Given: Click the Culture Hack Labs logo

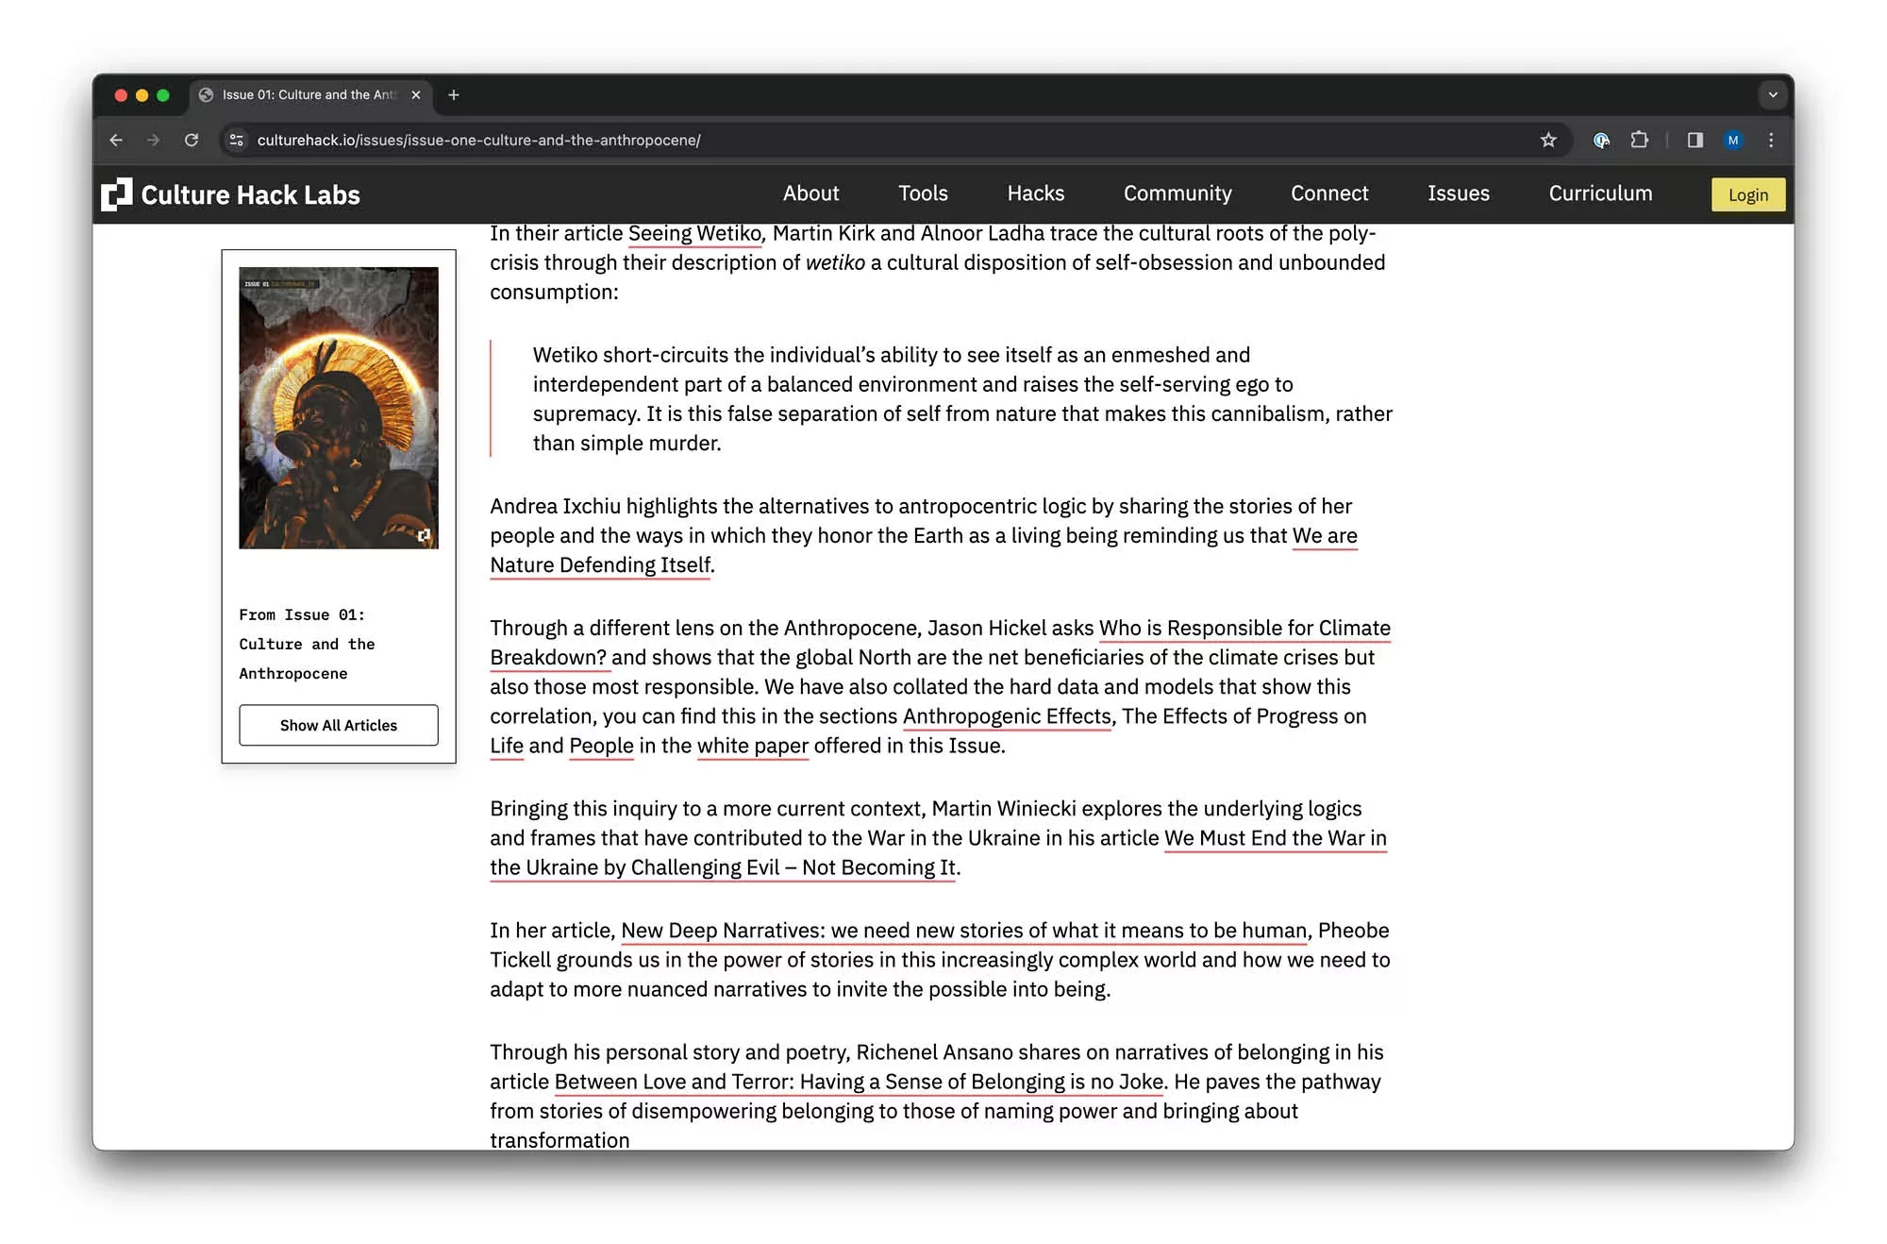Looking at the screenshot, I should click(x=231, y=194).
